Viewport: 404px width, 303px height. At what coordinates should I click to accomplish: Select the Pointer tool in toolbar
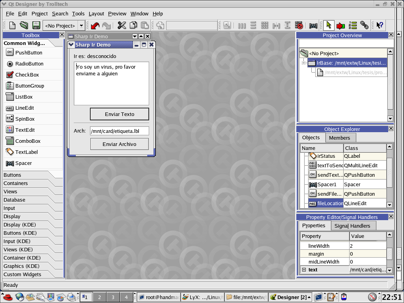(x=328, y=26)
